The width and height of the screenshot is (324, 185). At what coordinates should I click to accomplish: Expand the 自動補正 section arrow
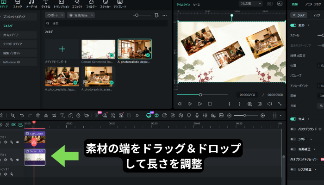pos(314,149)
